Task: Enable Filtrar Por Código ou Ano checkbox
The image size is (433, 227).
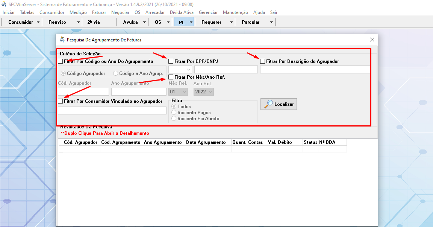Action: [61, 61]
